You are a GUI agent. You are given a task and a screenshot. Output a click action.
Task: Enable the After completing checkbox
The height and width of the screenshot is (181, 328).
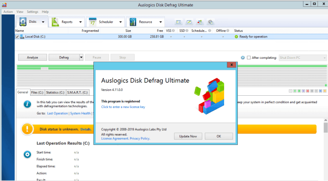click(249, 57)
